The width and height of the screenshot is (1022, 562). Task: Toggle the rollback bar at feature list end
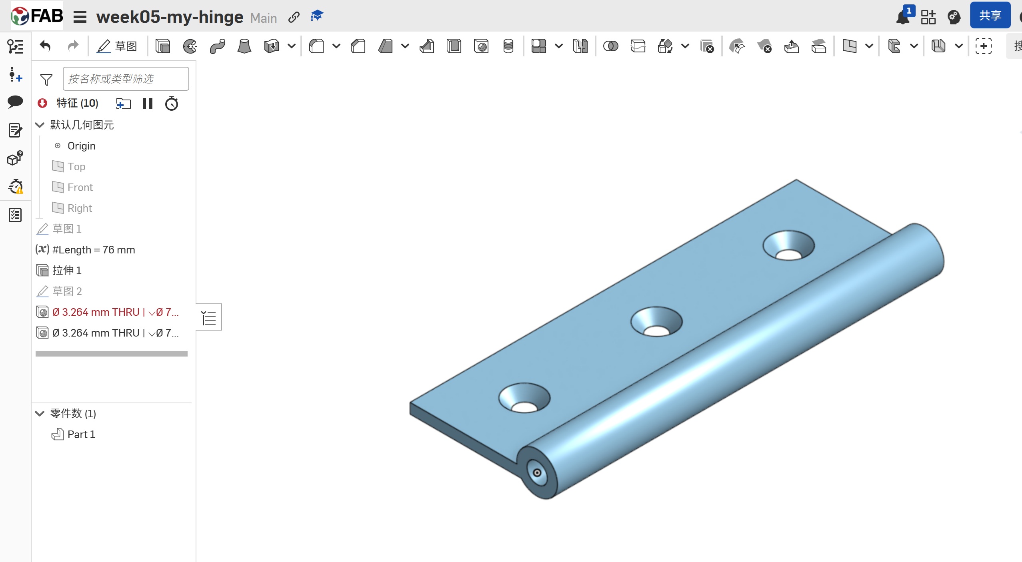click(x=111, y=354)
